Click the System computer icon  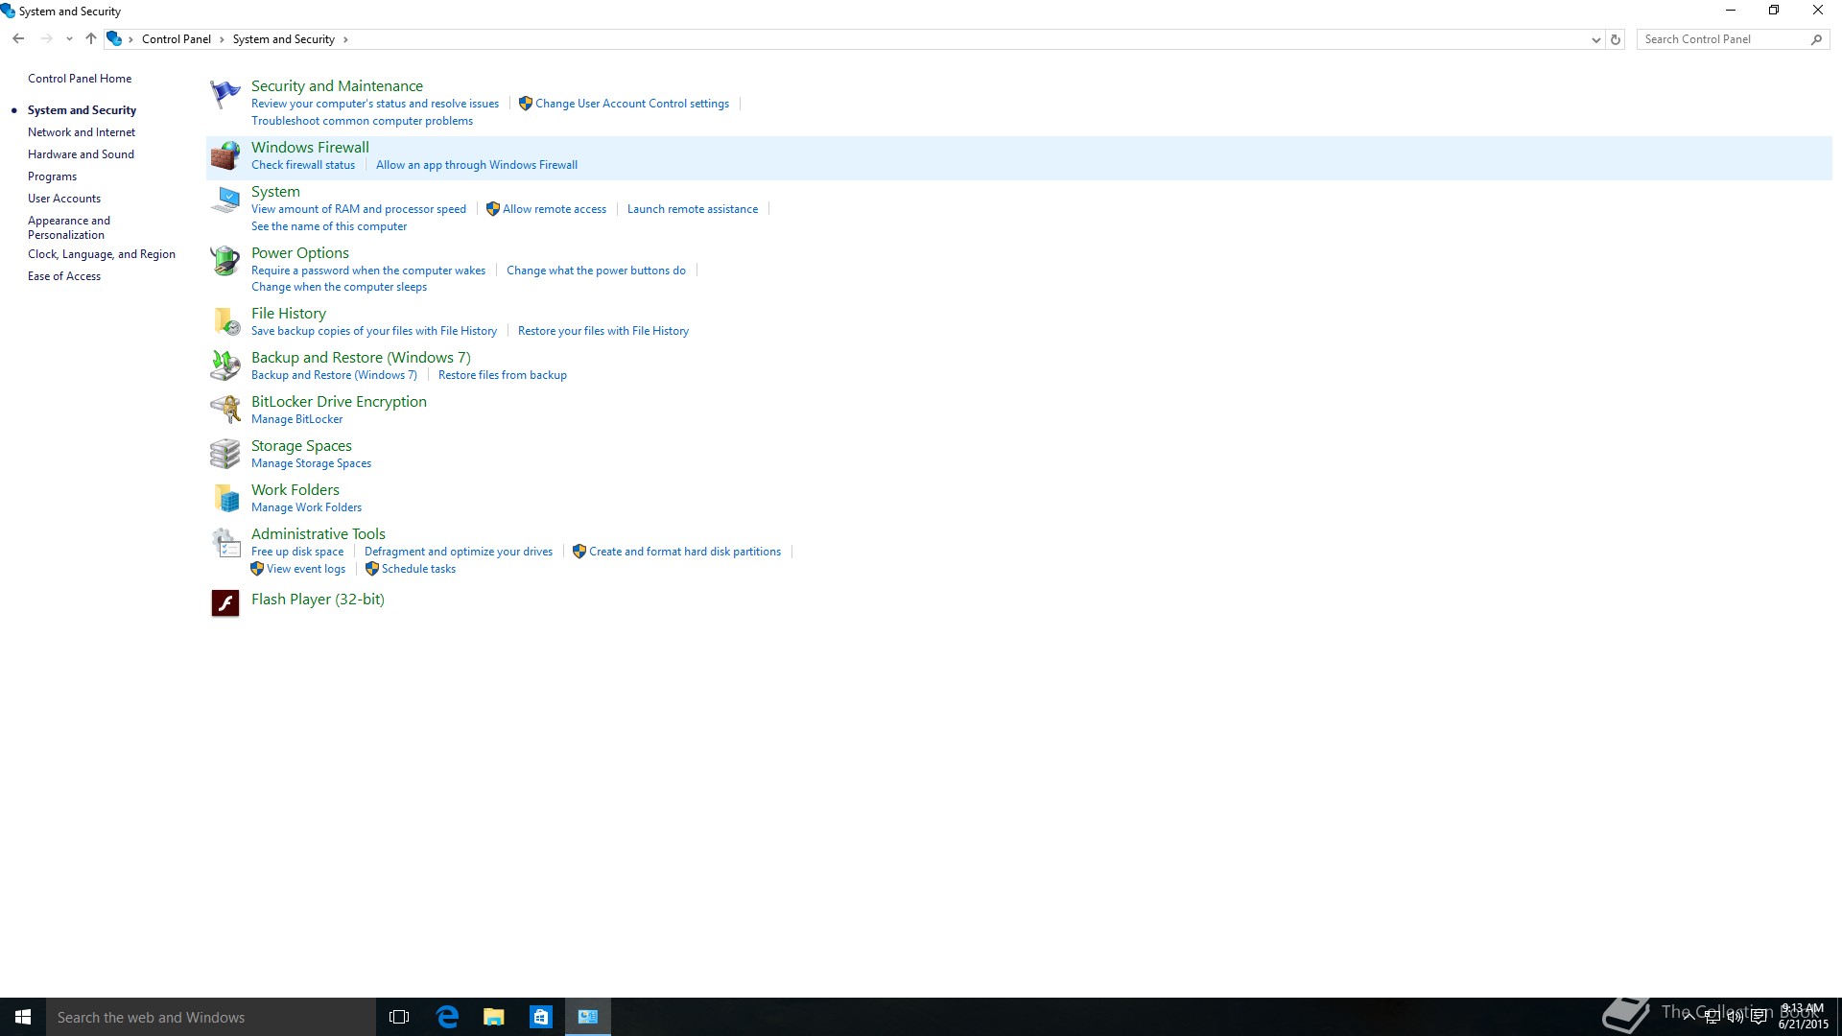(x=224, y=200)
